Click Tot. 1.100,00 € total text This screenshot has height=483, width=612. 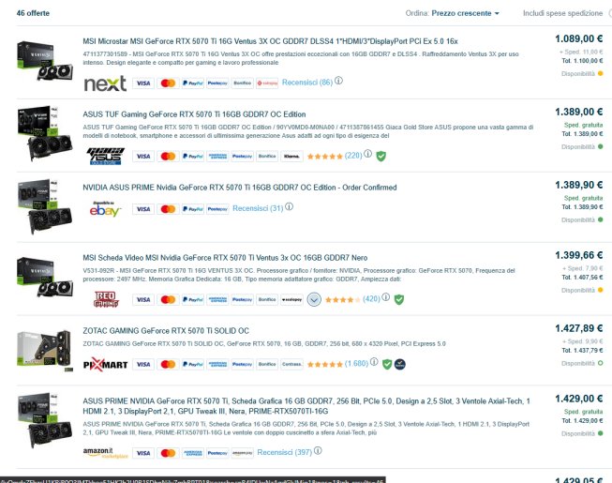coord(582,61)
